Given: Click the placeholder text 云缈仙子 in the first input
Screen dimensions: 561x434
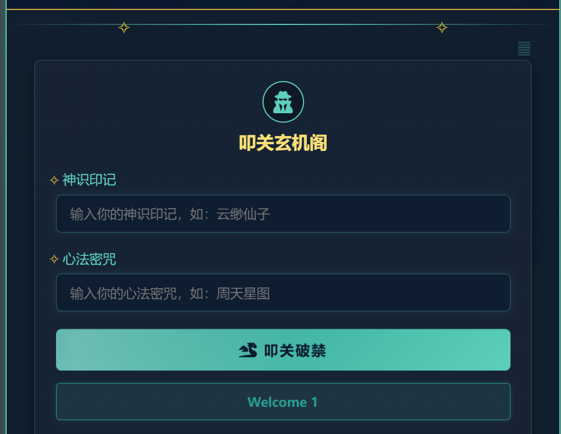Looking at the screenshot, I should tap(243, 214).
